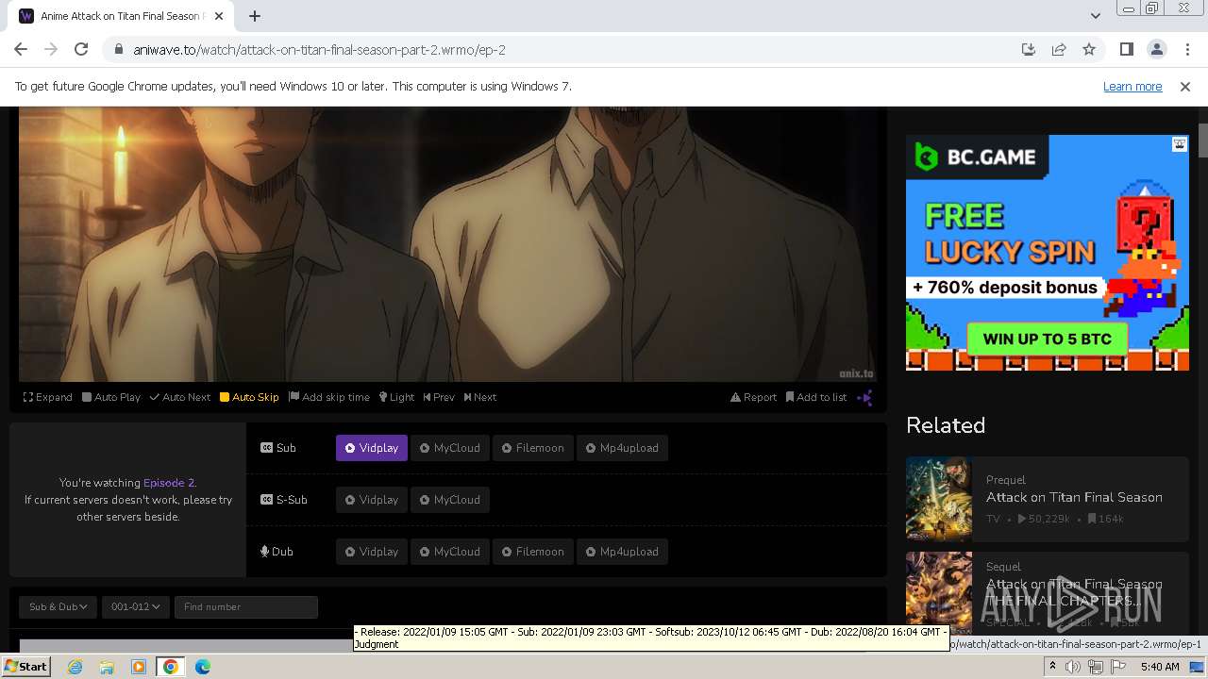The height and width of the screenshot is (679, 1208).
Task: Select S-Sub Vidplay server
Action: 372,500
